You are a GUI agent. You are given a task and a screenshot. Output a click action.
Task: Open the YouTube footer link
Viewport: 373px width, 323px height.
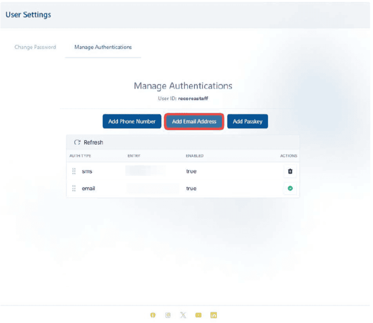(x=199, y=315)
